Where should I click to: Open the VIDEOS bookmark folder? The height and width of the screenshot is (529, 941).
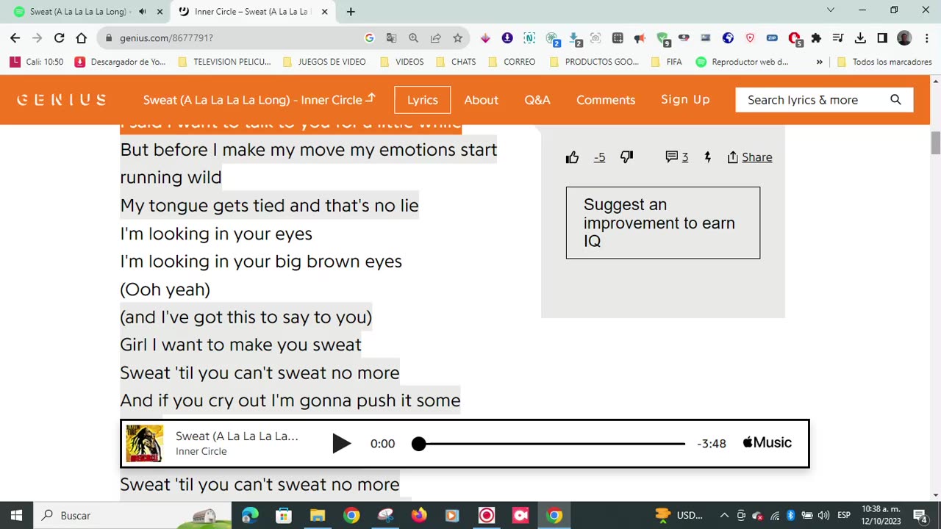tap(401, 62)
